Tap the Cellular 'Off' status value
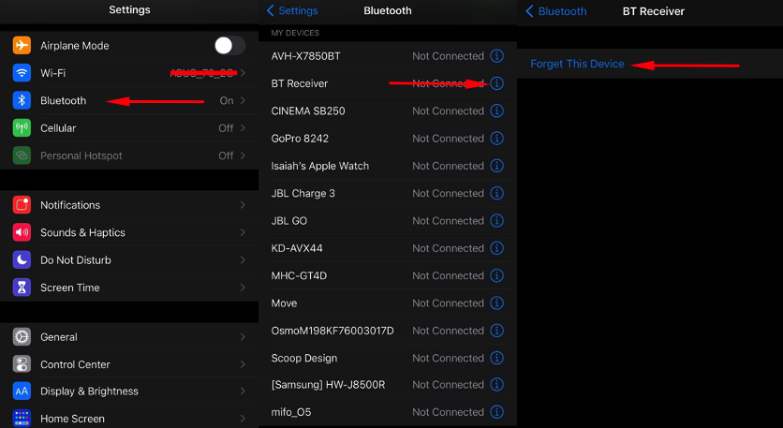This screenshot has width=783, height=428. (226, 128)
